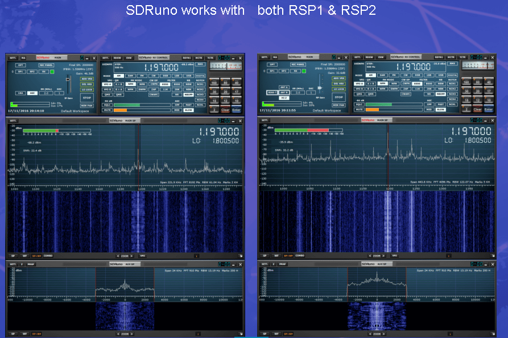Click OPT in the left-hand MAIN panel
This screenshot has width=508, height=338.
click(20, 65)
